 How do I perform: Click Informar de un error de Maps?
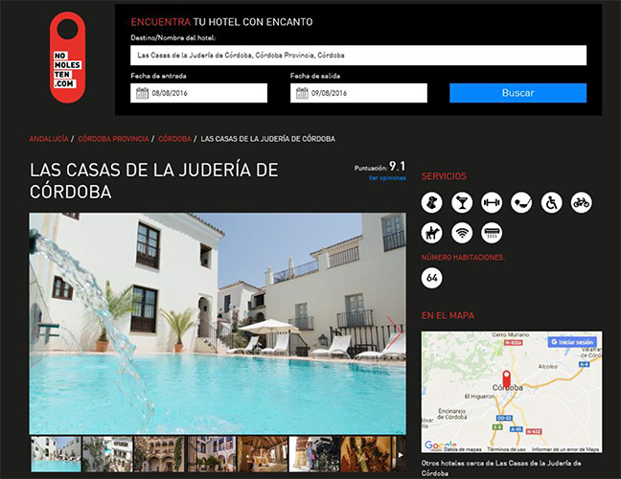click(565, 449)
